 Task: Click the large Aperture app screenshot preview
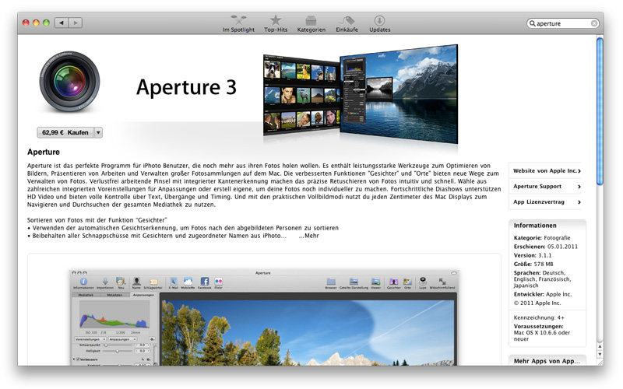point(264,317)
